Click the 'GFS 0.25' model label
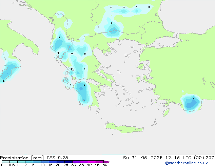 pos(57,158)
